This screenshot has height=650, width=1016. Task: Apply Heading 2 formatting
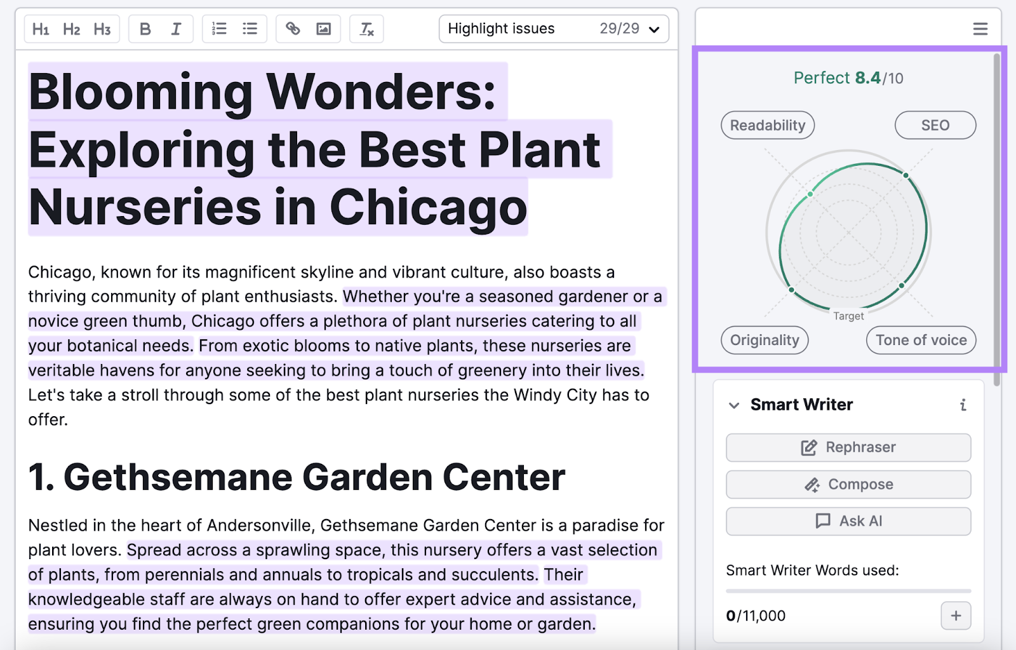click(71, 29)
